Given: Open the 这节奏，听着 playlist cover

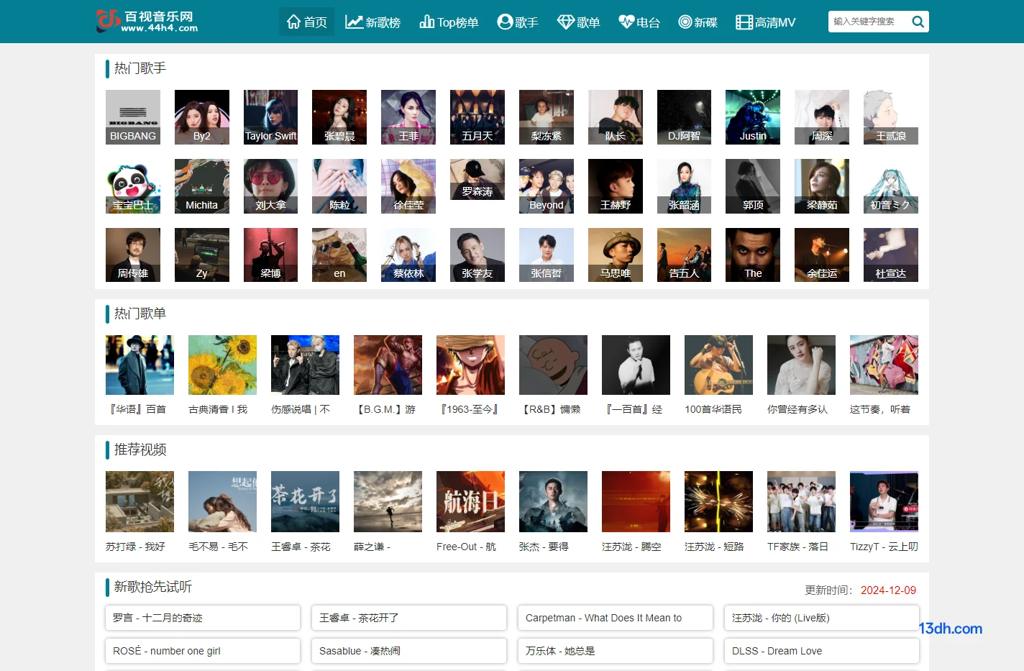Looking at the screenshot, I should tap(884, 365).
